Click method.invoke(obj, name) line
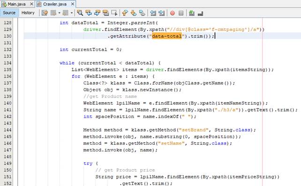Screen dimensions: 301x186 [120, 150]
